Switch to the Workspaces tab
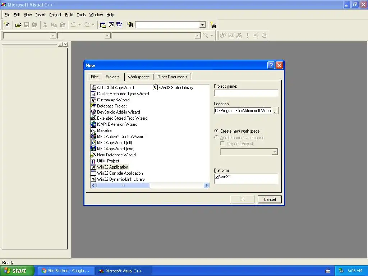Image resolution: width=368 pixels, height=276 pixels. [x=139, y=77]
